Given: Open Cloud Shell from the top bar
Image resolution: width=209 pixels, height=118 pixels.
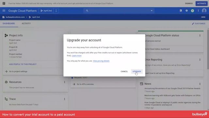Looking at the screenshot, I should (181, 10).
